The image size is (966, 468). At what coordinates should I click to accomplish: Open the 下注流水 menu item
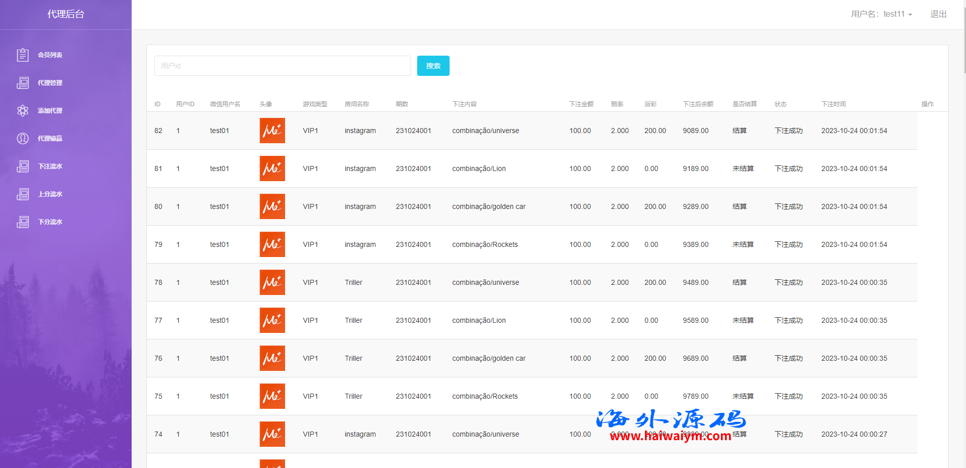(50, 166)
